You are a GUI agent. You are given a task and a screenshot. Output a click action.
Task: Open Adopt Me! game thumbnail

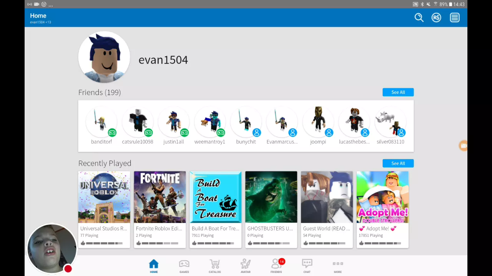pos(382,197)
